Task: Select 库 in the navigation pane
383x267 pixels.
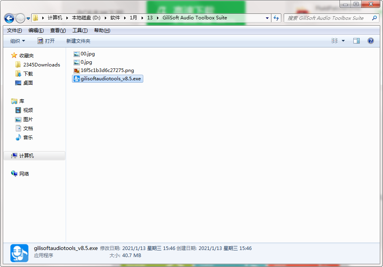Action: pyautogui.click(x=22, y=101)
